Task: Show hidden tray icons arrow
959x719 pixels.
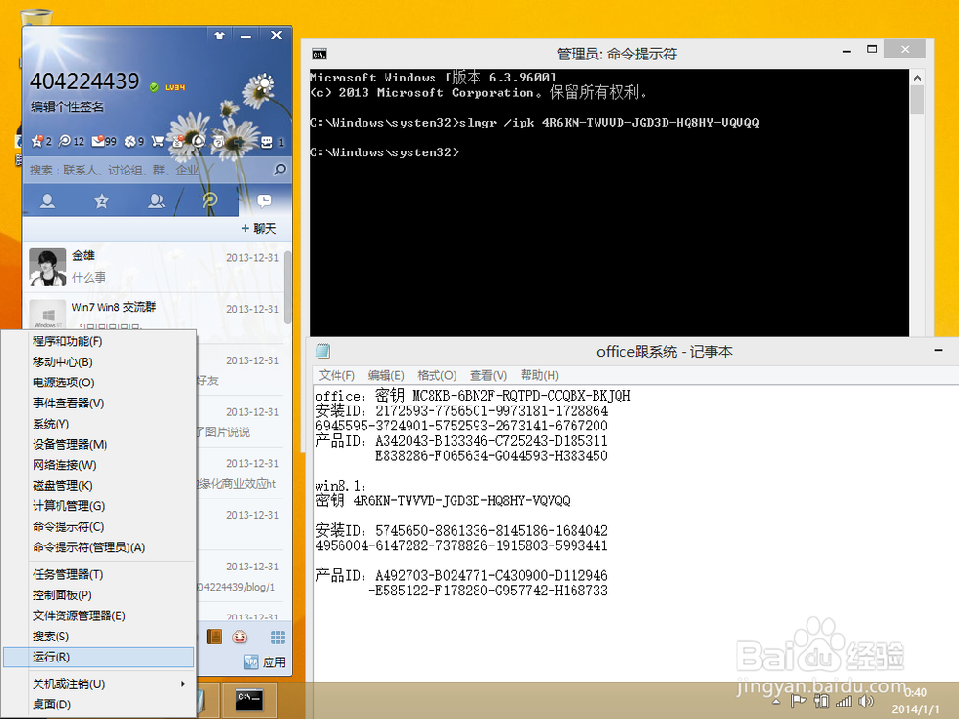Action: click(776, 702)
